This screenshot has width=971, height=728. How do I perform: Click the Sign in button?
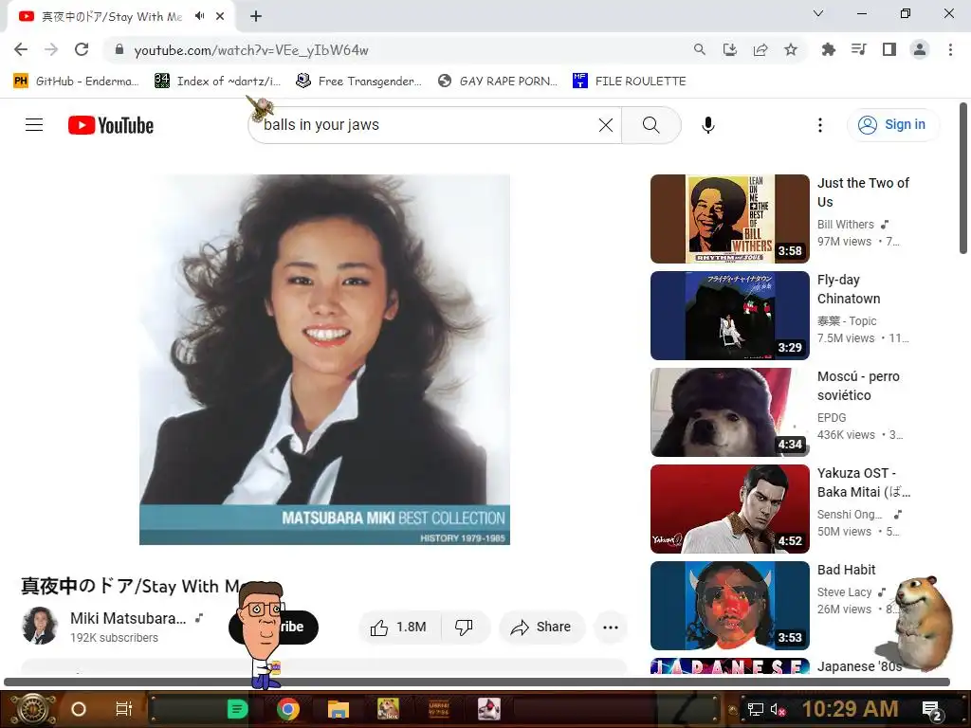(x=892, y=125)
